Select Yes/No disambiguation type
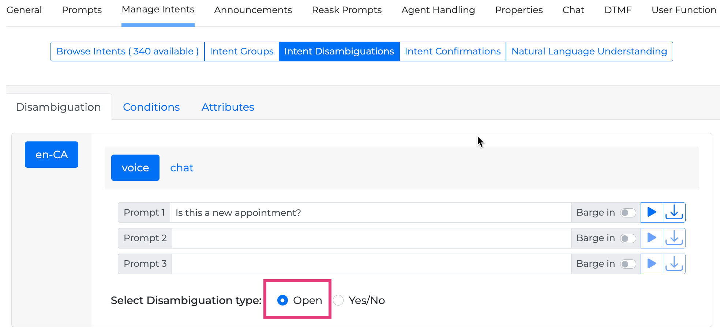 (x=338, y=300)
